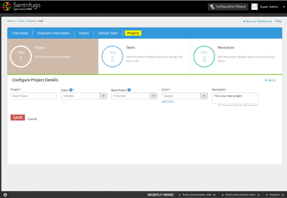Click the arrow icon beside BACK

[266, 80]
